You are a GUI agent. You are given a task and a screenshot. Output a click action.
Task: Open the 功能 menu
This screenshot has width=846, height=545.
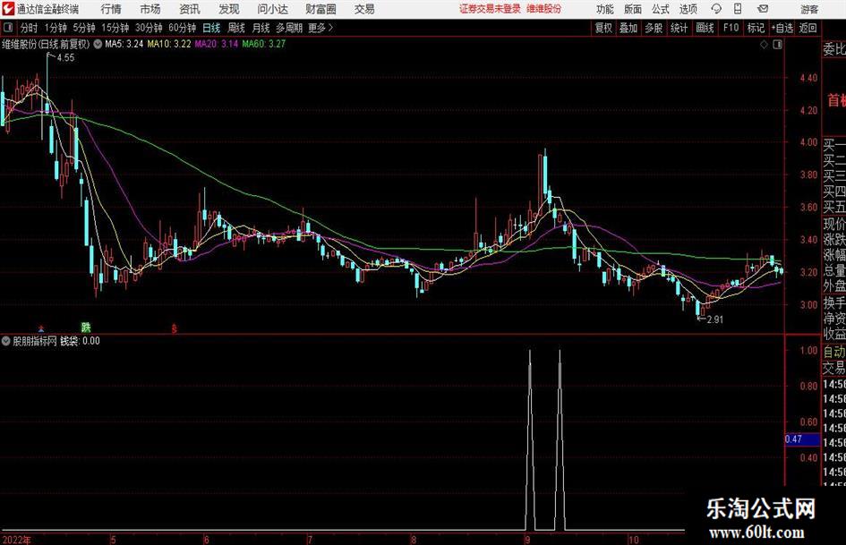coord(605,9)
